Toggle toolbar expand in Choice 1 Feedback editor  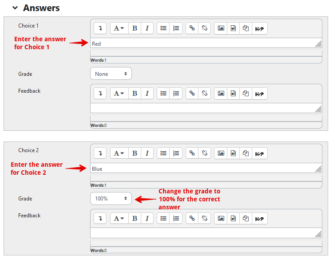click(100, 94)
